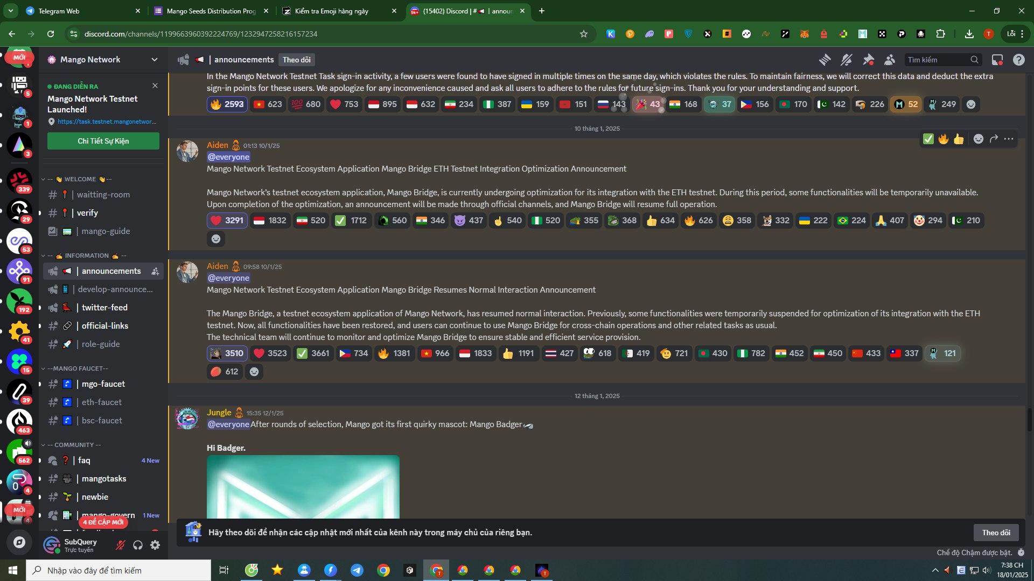Show pinned messages pin icon
Viewport: 1034px width, 581px height.
[868, 60]
